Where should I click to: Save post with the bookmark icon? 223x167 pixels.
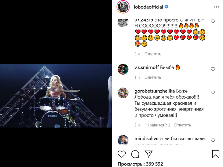point(216,154)
